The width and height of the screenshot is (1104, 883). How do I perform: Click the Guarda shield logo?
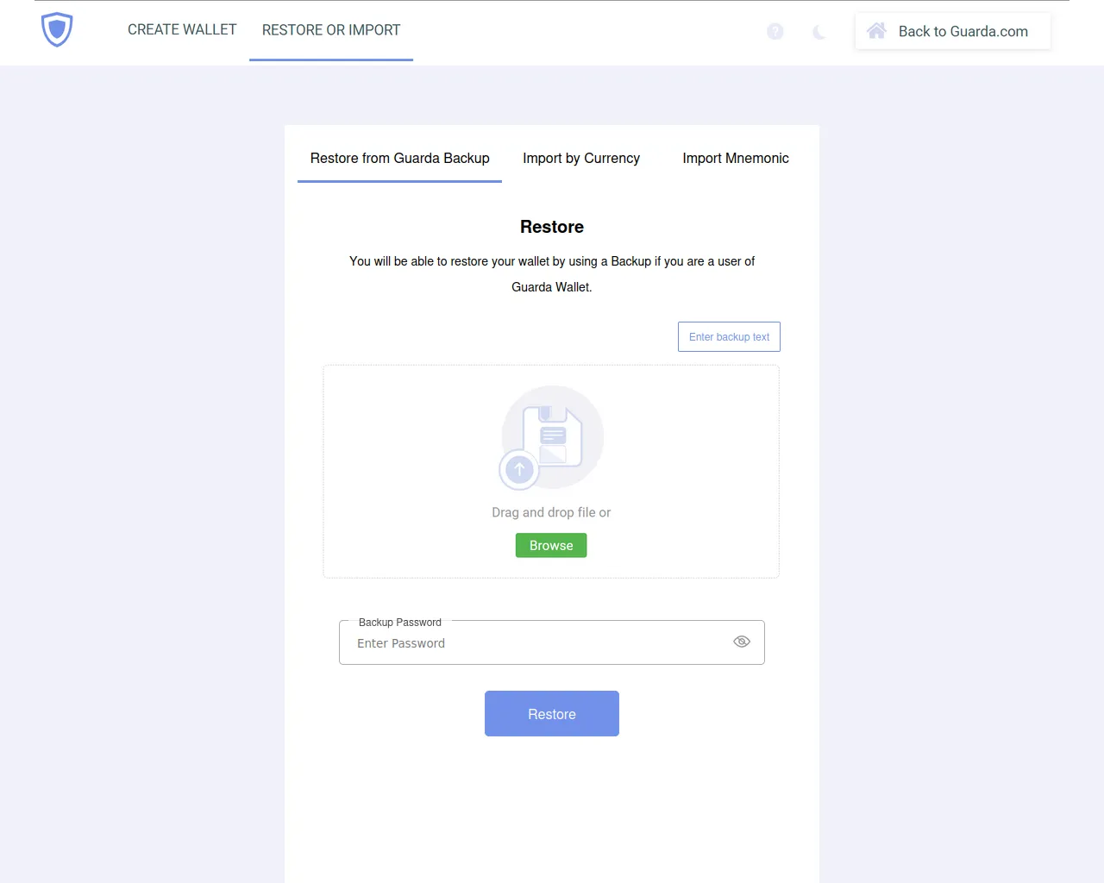pos(57,30)
